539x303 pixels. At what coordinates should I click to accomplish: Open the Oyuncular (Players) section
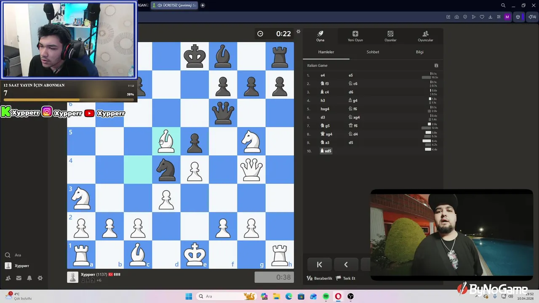[425, 36]
